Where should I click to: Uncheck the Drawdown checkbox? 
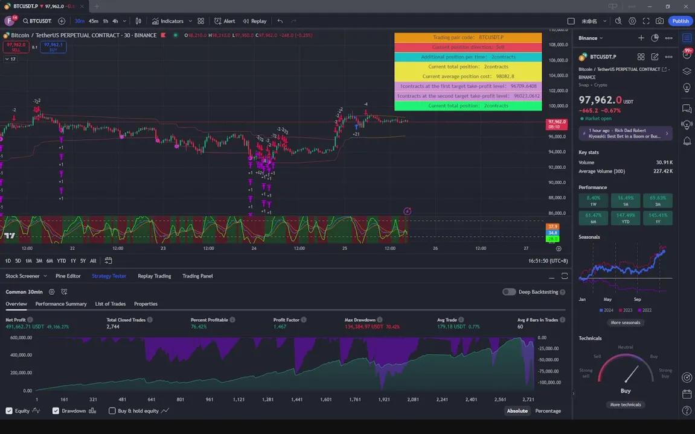tap(56, 411)
